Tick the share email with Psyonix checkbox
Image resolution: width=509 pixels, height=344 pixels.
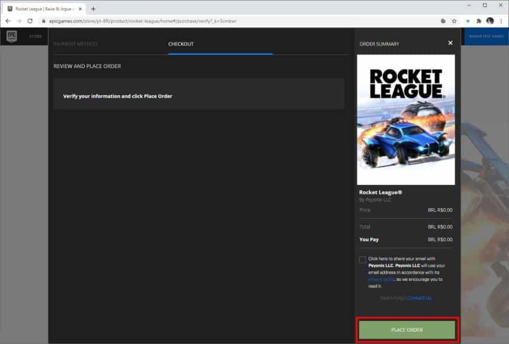point(363,259)
